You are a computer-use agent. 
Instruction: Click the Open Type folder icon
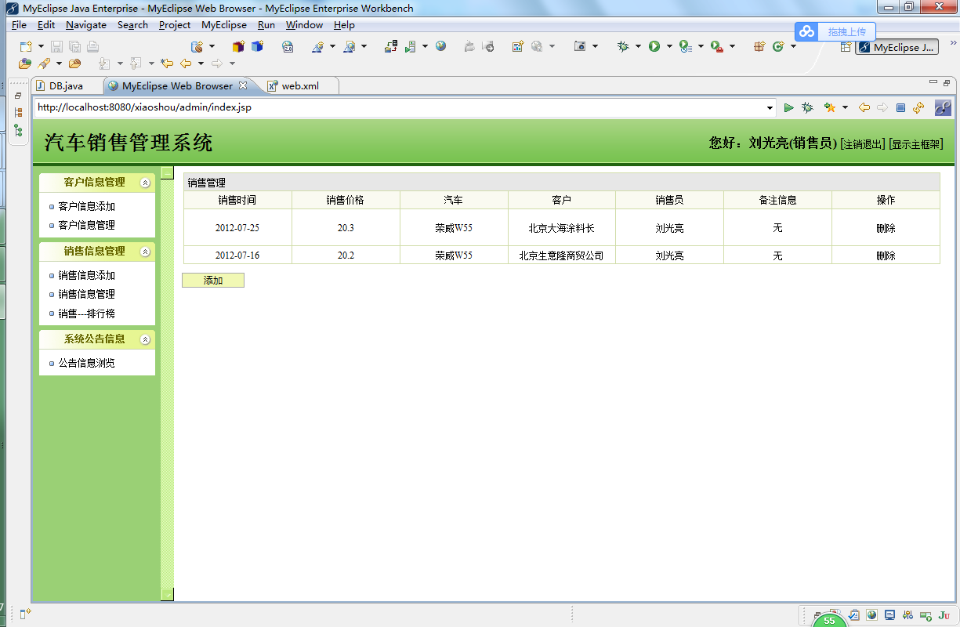pyautogui.click(x=25, y=63)
